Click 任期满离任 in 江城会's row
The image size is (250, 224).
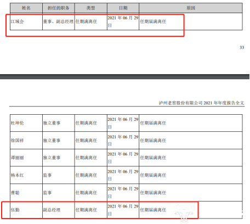pyautogui.click(x=86, y=21)
